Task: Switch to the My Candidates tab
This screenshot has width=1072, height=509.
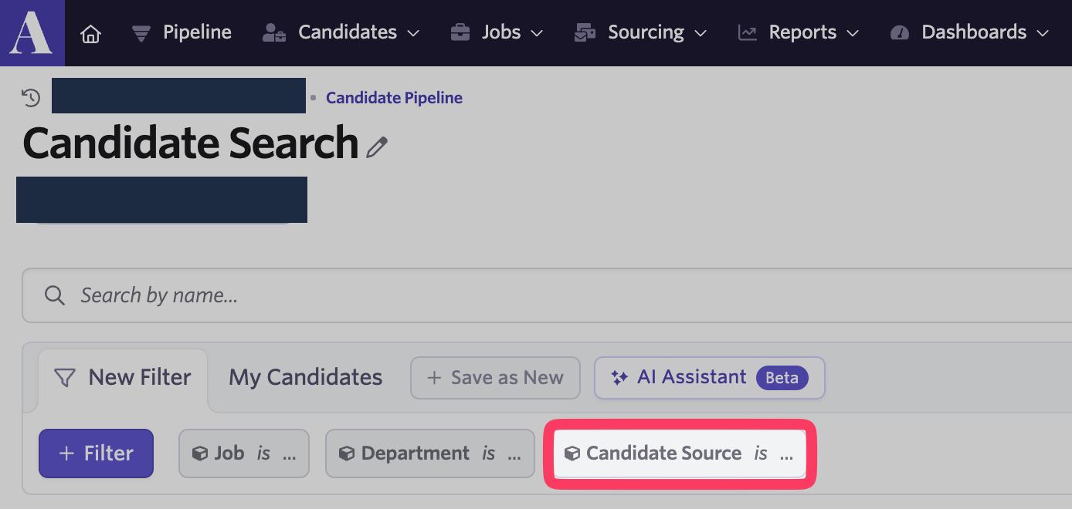Action: pyautogui.click(x=306, y=377)
